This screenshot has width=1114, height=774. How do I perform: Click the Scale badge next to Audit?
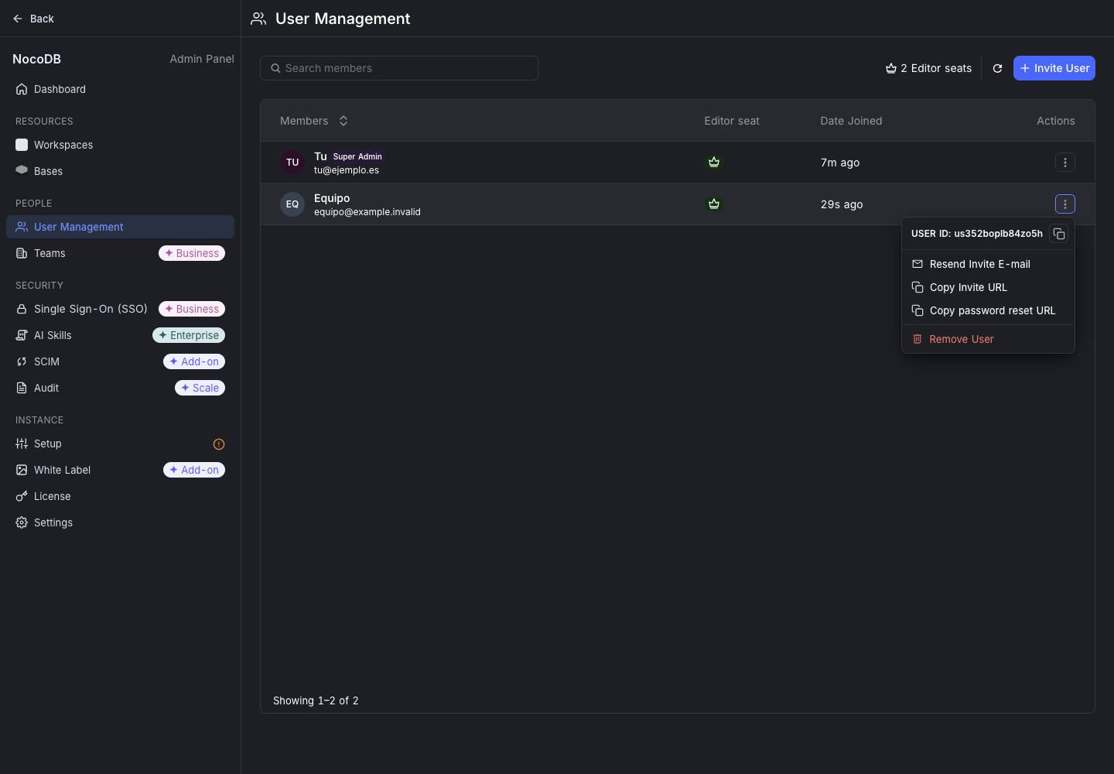[x=200, y=388]
